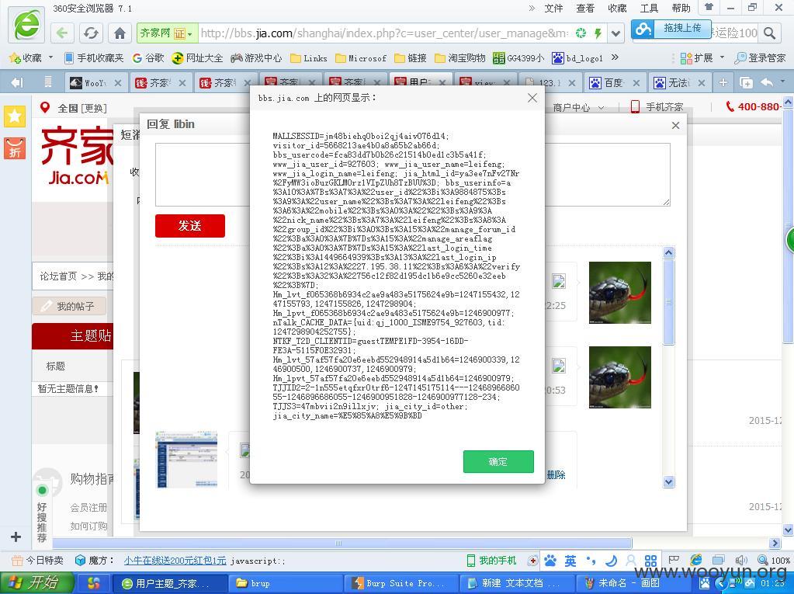794x594 pixels.
Task: Click the first snake avatar thumbnail
Action: click(620, 293)
